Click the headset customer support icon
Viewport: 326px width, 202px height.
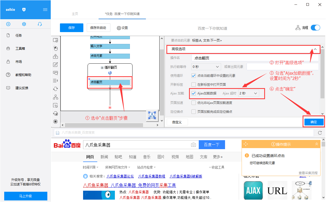point(40,24)
